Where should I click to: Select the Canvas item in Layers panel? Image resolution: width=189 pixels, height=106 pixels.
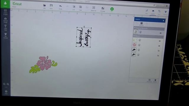coord(141,24)
